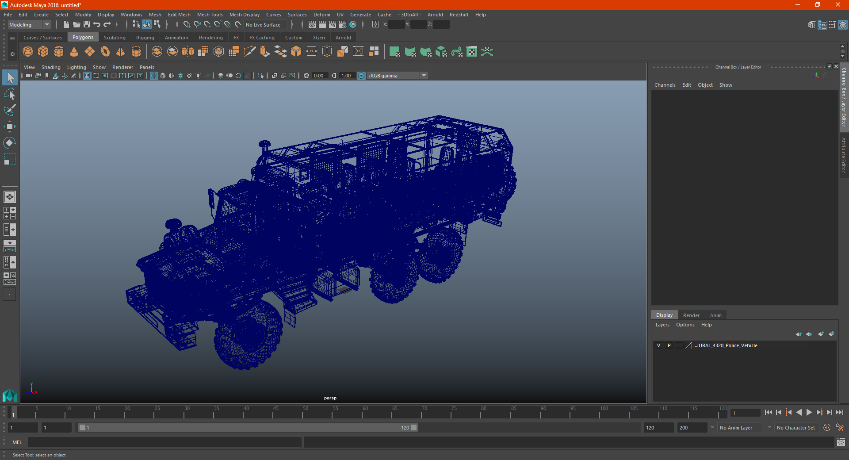Open the Modeling menu set dropdown
Image resolution: width=849 pixels, height=460 pixels.
click(x=29, y=25)
